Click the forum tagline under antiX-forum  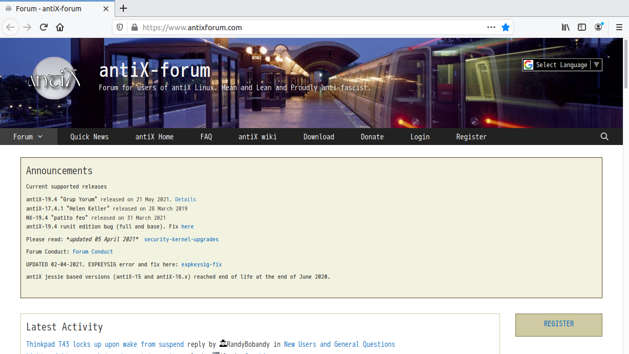pos(235,88)
